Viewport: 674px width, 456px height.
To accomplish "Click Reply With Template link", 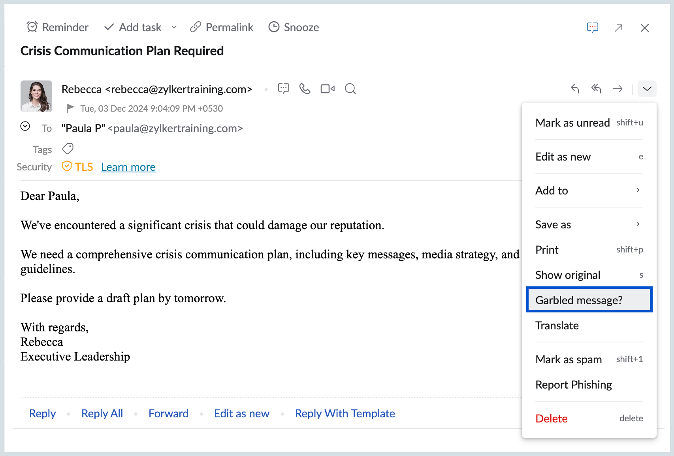I will tap(345, 413).
